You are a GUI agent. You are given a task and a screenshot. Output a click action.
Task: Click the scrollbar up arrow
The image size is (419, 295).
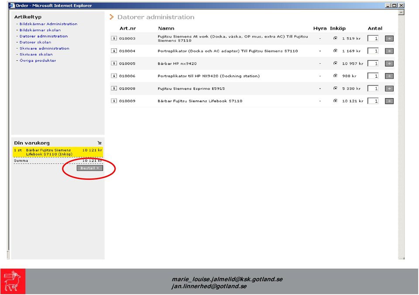401,13
